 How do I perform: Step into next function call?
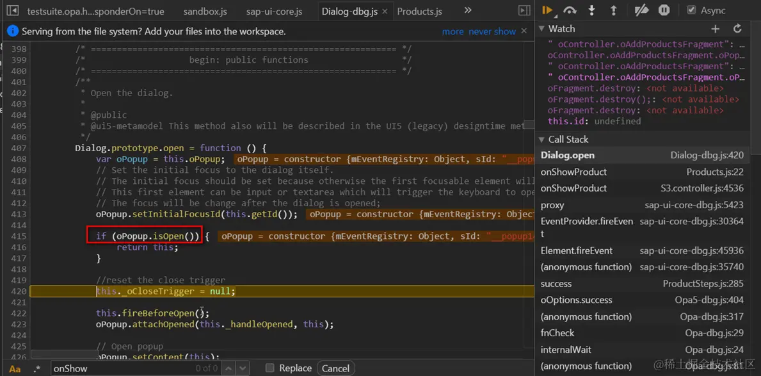pyautogui.click(x=591, y=10)
